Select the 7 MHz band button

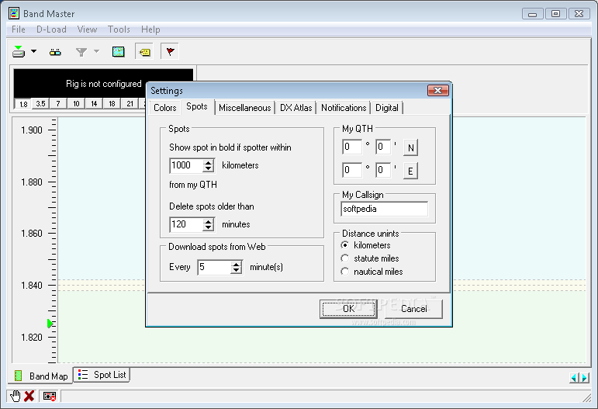click(x=58, y=103)
